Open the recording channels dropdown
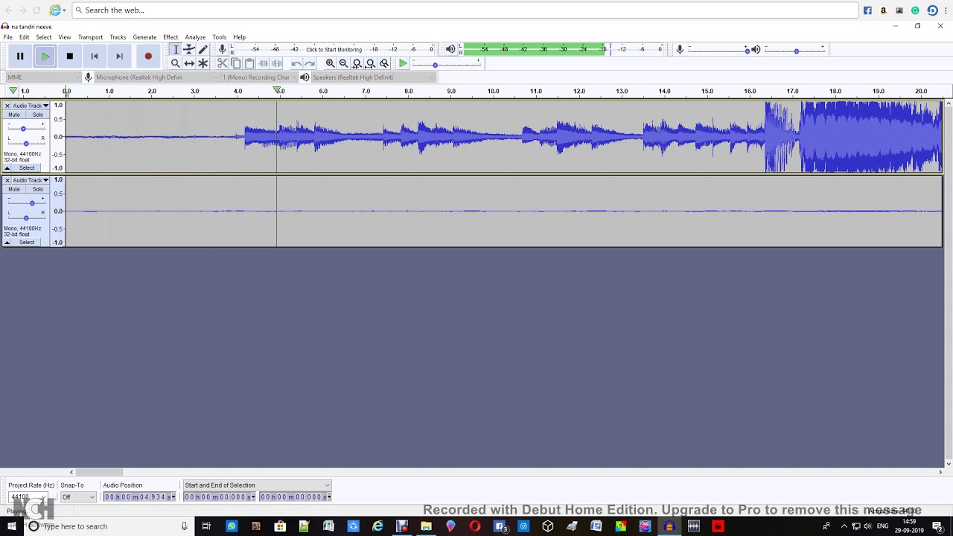 260,77
